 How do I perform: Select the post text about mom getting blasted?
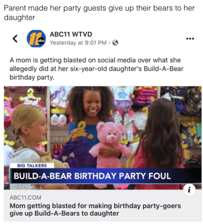pos(97,69)
